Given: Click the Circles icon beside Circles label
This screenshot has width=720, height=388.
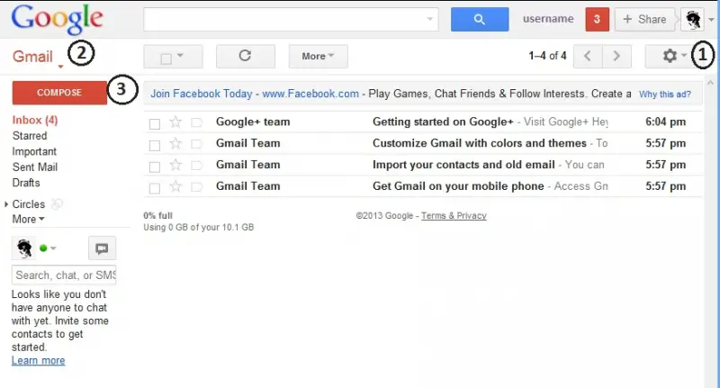Looking at the screenshot, I should click(x=57, y=204).
